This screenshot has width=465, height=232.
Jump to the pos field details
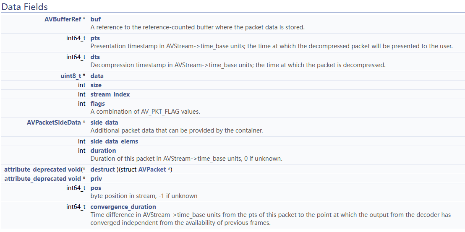[96, 188]
